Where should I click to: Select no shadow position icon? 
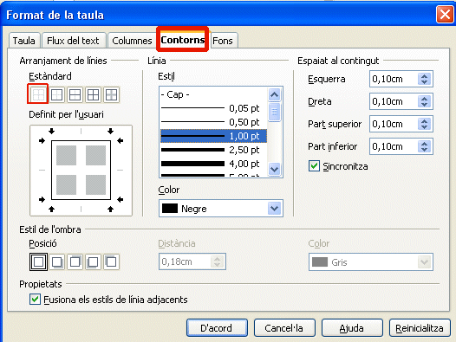pyautogui.click(x=38, y=261)
